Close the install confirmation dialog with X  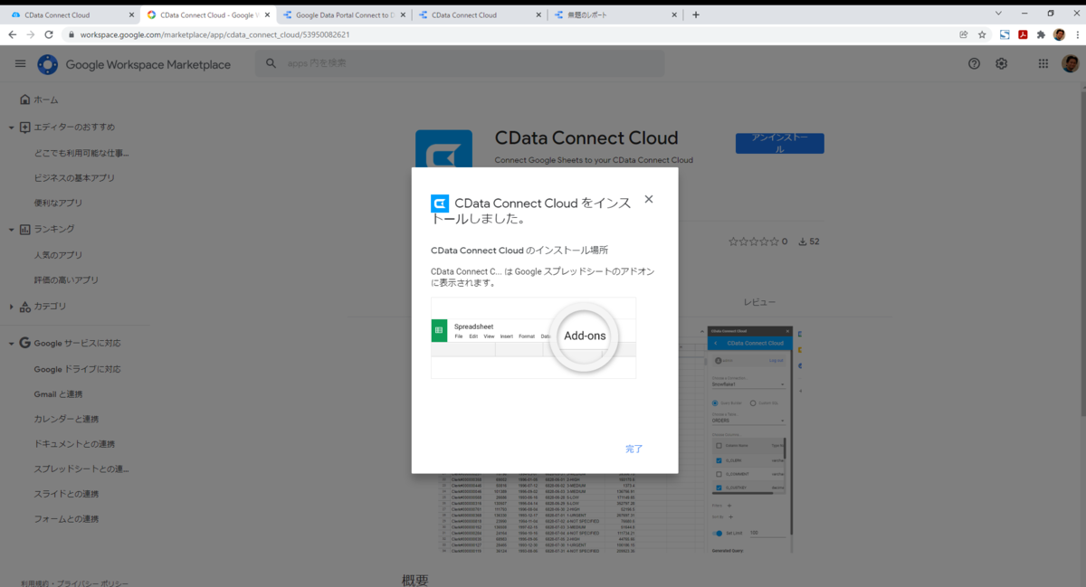point(649,200)
